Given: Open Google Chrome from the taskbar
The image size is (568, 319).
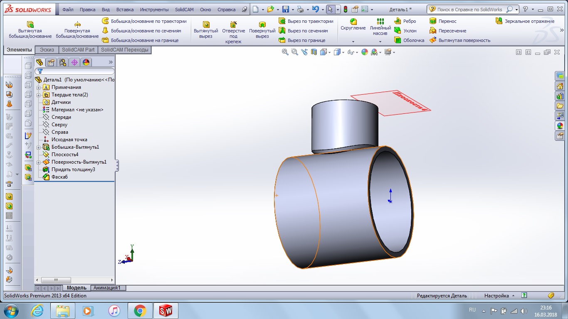Looking at the screenshot, I should click(140, 311).
